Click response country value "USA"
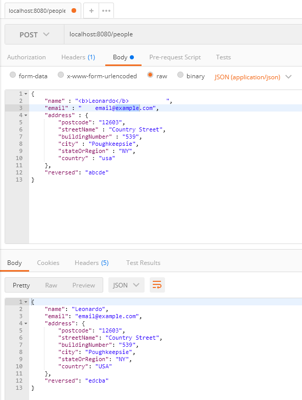The height and width of the screenshot is (400, 302). pos(104,366)
